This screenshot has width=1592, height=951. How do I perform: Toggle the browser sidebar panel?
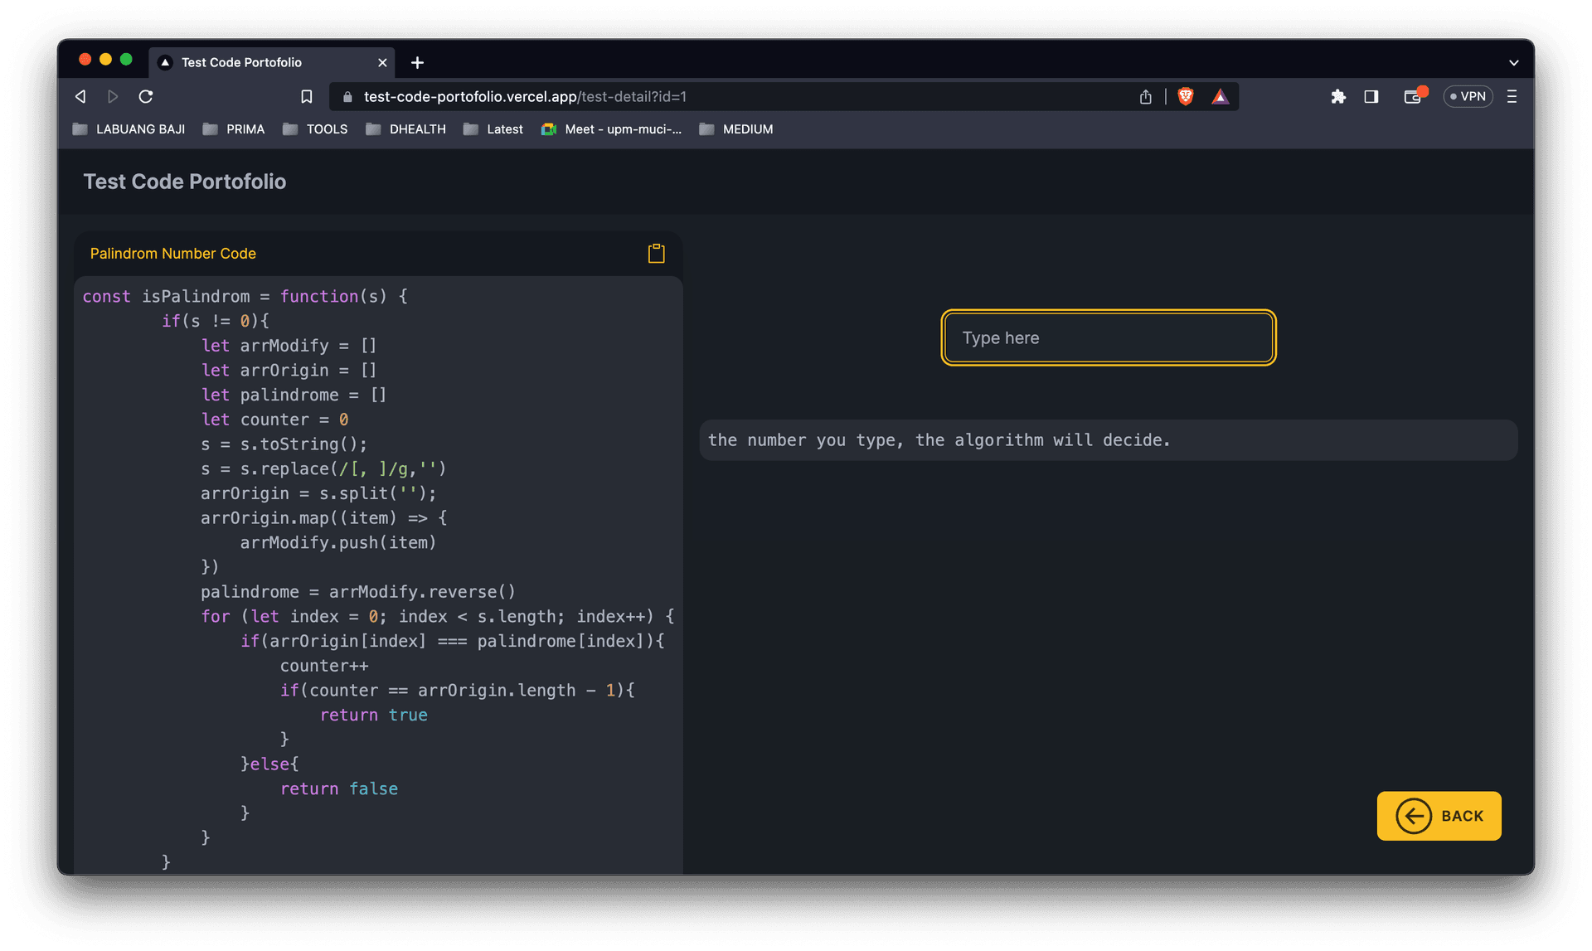point(1371,97)
